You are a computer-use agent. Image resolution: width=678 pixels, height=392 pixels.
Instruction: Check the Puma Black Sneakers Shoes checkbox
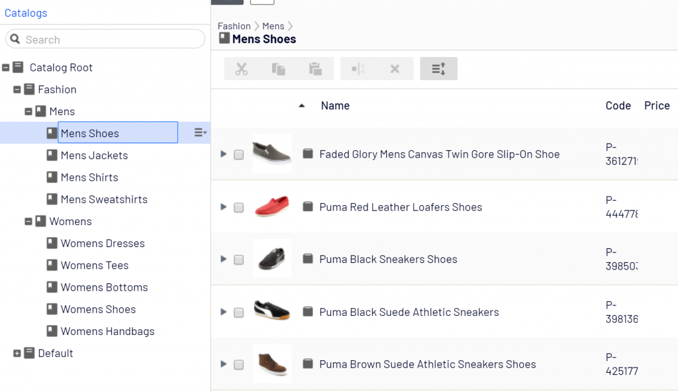point(238,260)
